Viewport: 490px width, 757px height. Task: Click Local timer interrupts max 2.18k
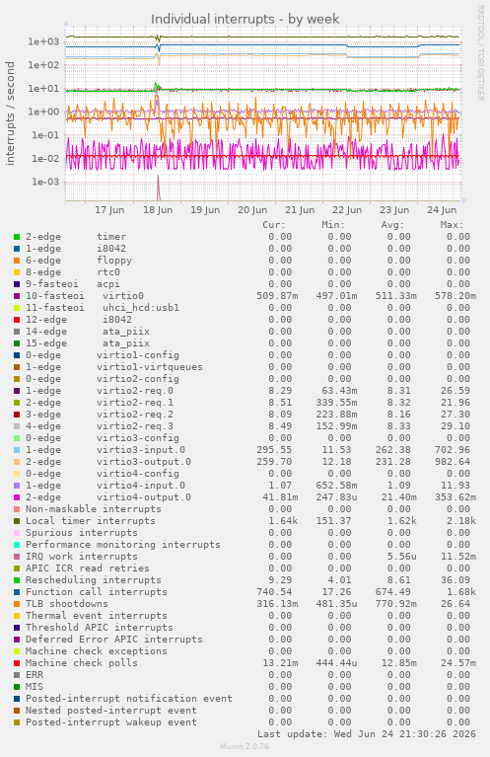click(x=458, y=521)
